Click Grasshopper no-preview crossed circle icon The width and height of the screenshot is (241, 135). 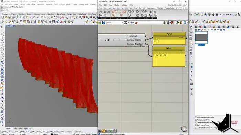(x=168, y=23)
